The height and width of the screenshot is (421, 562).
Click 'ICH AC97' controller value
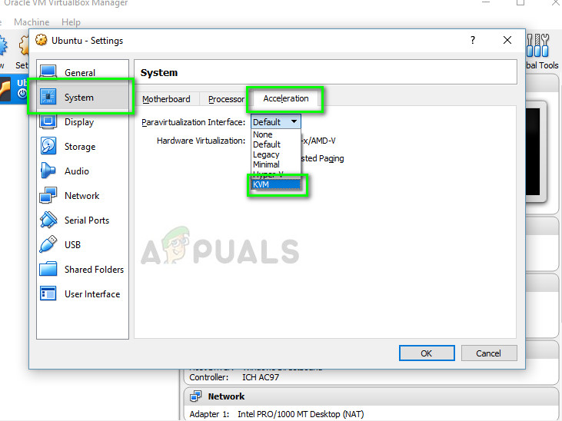point(261,377)
